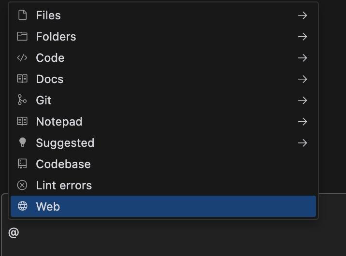This screenshot has height=256, width=346.
Task: Expand the Files submenu arrow
Action: click(x=303, y=15)
